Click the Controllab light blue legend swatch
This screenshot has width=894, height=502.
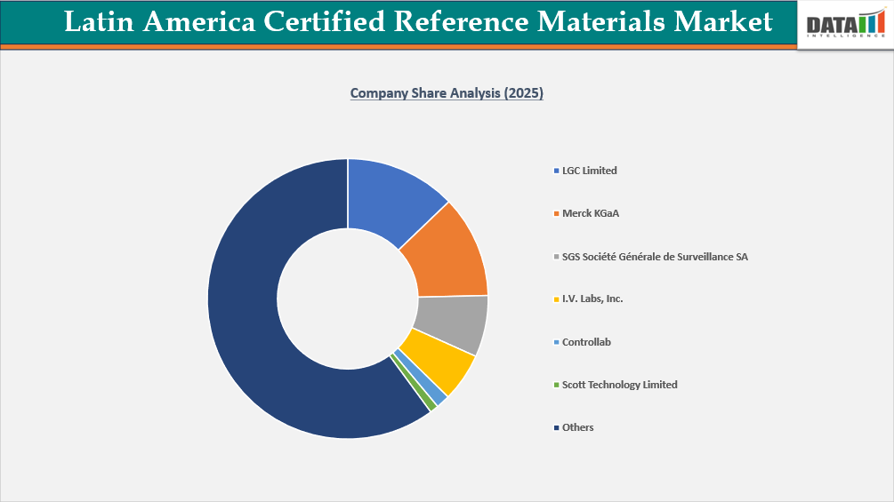(x=557, y=342)
